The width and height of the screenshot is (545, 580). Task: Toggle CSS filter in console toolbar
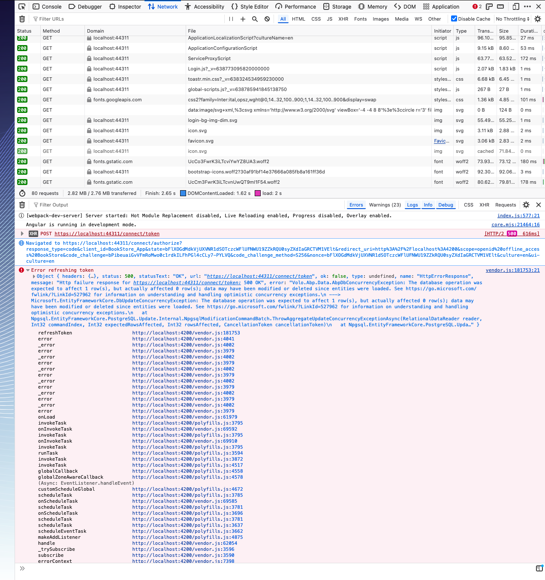click(469, 205)
